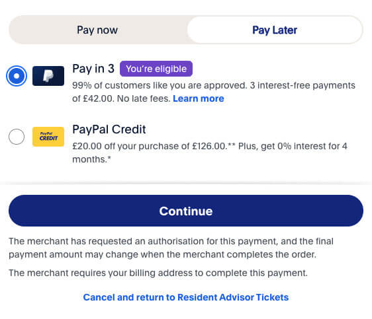Click the Pay in 3 heading
The height and width of the screenshot is (319, 372).
[93, 69]
